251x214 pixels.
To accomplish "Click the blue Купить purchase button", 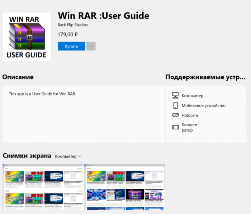I will pyautogui.click(x=71, y=46).
